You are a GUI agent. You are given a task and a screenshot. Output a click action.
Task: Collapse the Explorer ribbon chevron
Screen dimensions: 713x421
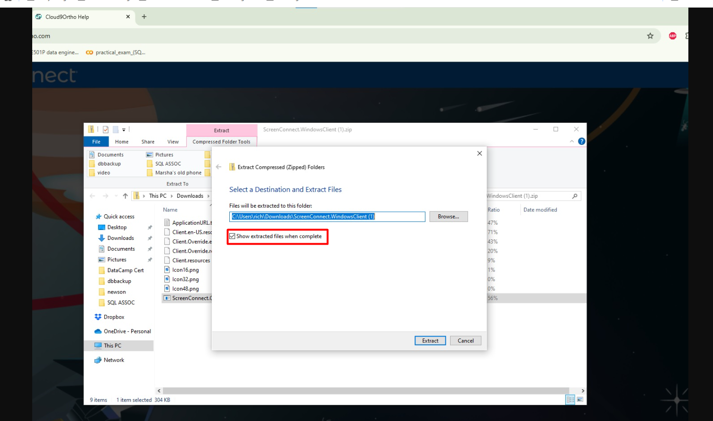tap(572, 141)
